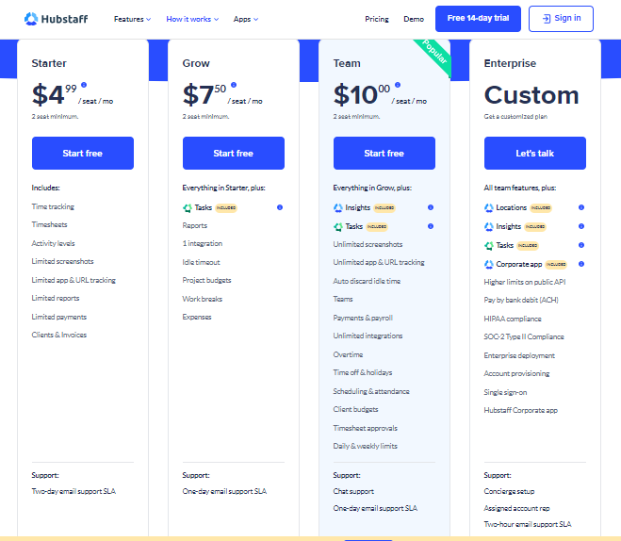Click info icon for Enterprise Corporate app row

pos(581,264)
